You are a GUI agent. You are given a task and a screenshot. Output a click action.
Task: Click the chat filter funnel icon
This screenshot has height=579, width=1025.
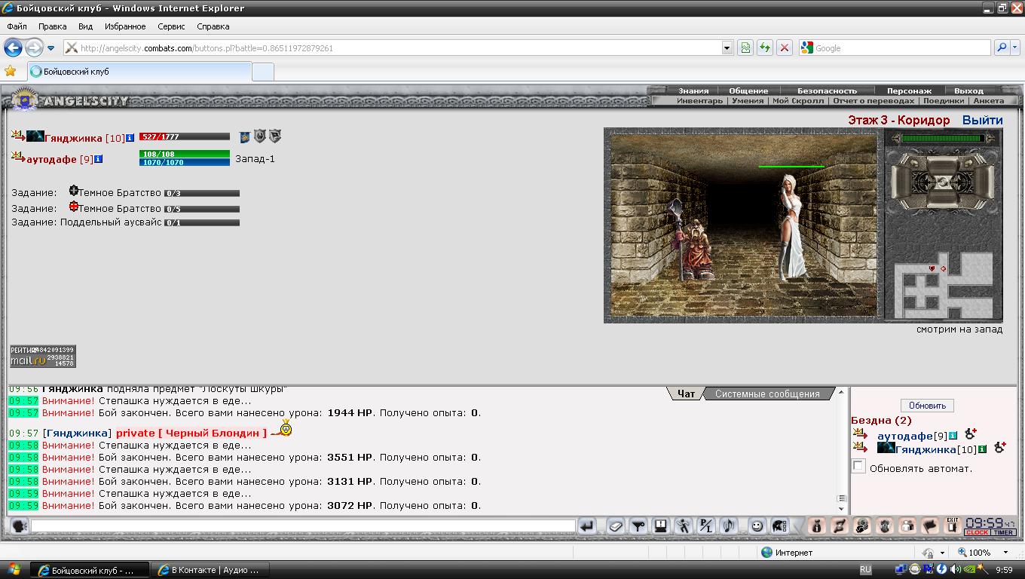click(638, 526)
